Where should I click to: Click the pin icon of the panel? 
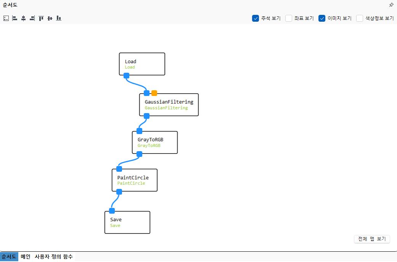pyautogui.click(x=391, y=5)
